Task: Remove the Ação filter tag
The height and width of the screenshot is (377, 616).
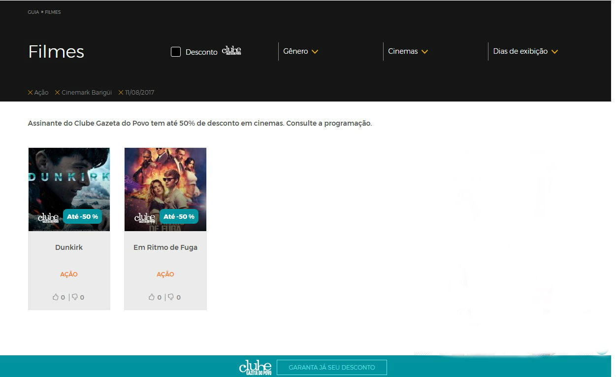Action: 31,93
